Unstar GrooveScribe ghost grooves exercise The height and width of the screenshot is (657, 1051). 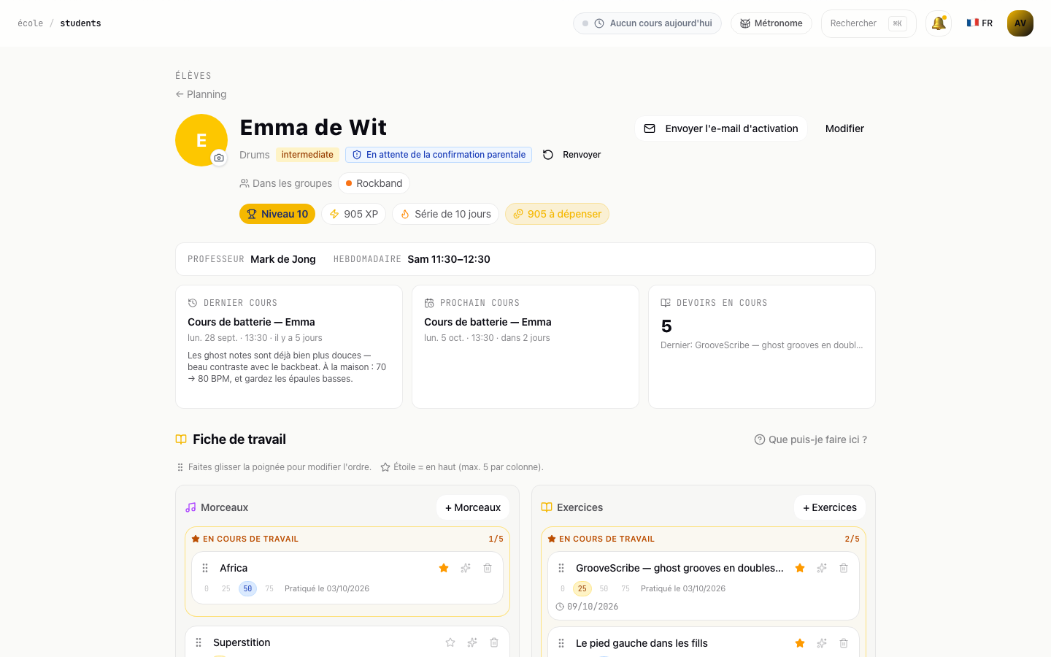coord(800,568)
